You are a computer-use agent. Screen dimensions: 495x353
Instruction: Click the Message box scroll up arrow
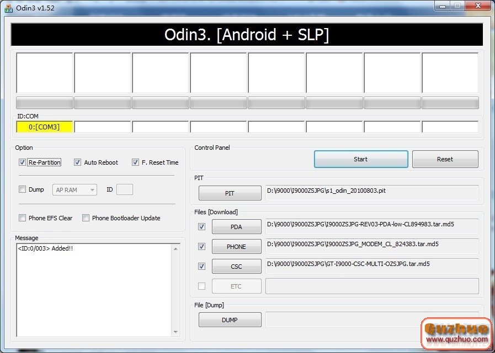pos(175,249)
